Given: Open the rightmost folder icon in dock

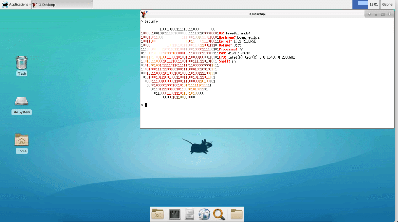Looking at the screenshot, I should click(x=236, y=214).
